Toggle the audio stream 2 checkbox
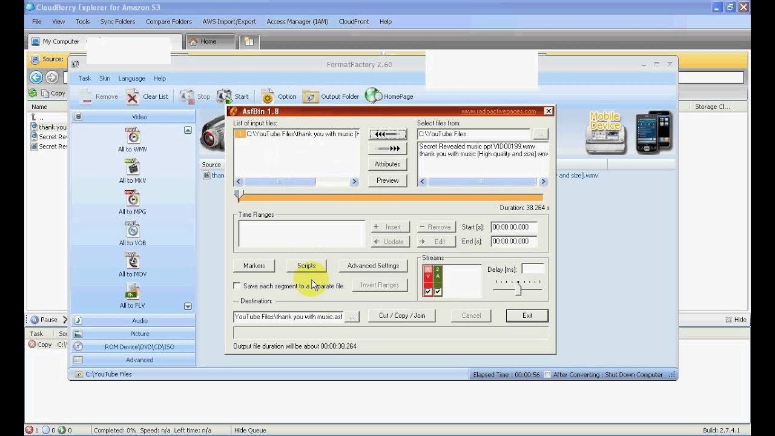Screen dimensions: 775x436 438,291
